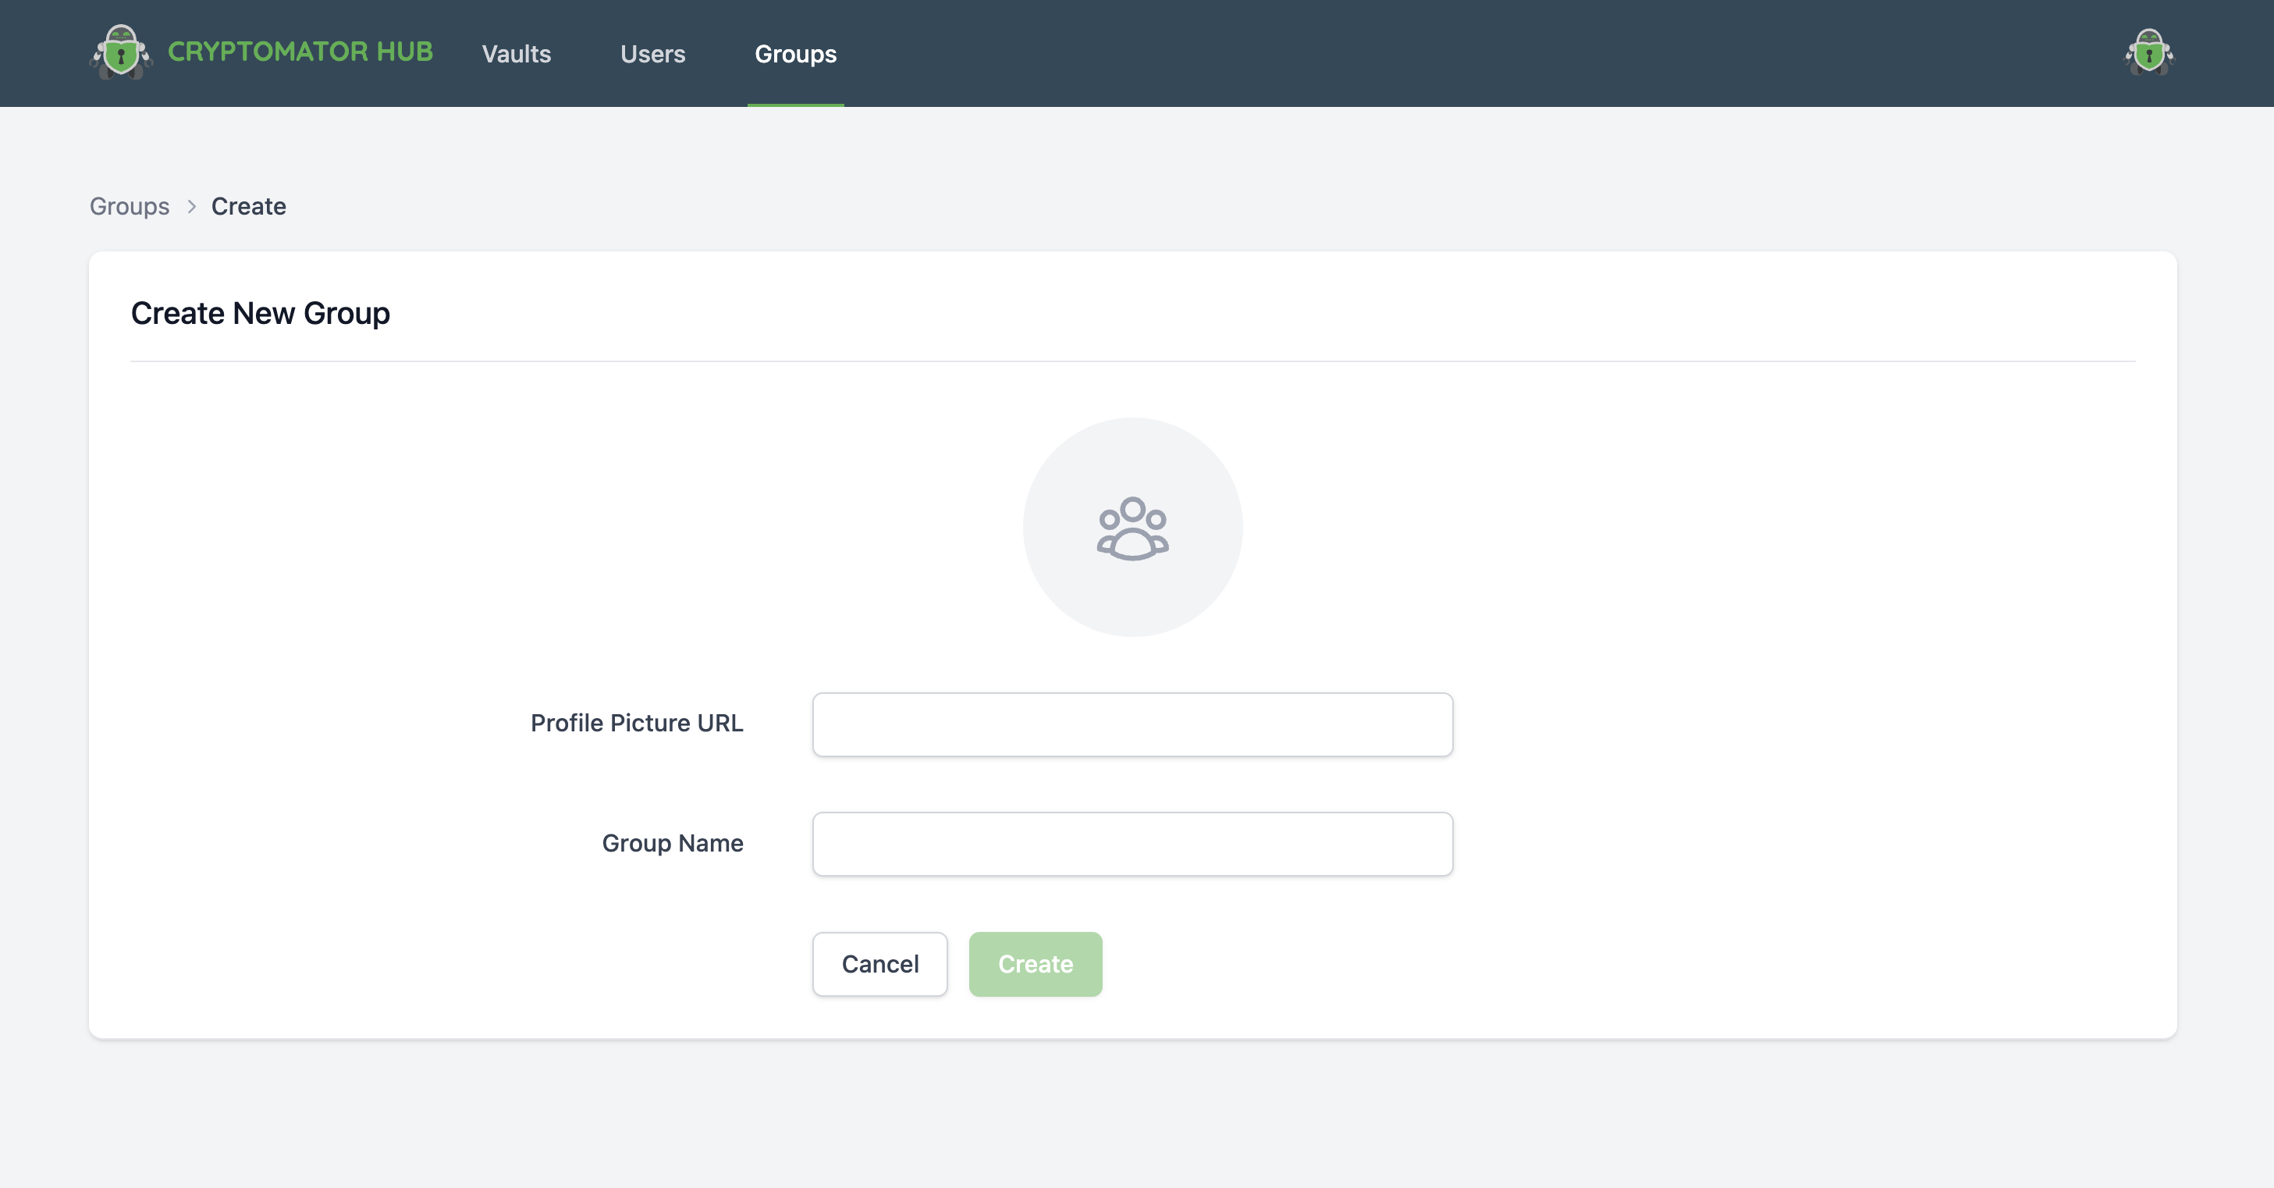Viewport: 2274px width, 1188px height.
Task: Open the Users section
Action: tap(653, 54)
